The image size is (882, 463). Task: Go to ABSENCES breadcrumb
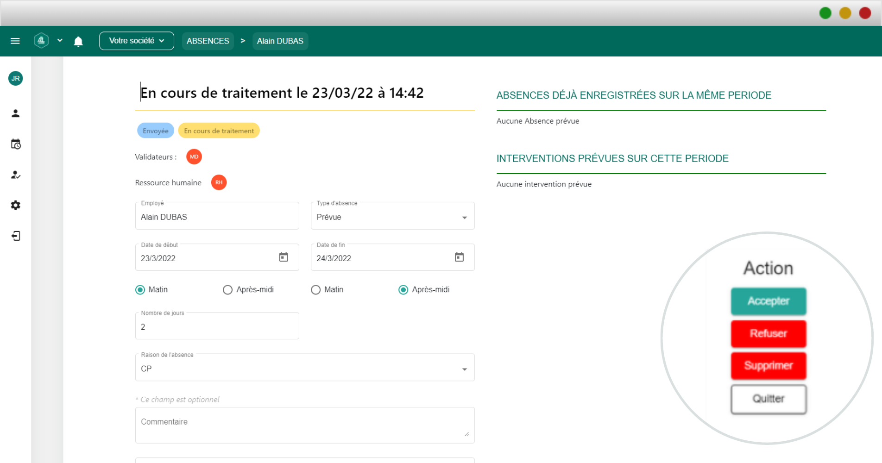[208, 41]
